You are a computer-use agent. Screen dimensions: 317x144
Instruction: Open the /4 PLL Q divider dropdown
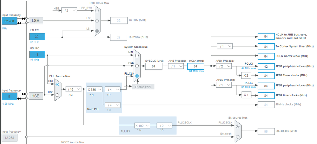click(112, 105)
